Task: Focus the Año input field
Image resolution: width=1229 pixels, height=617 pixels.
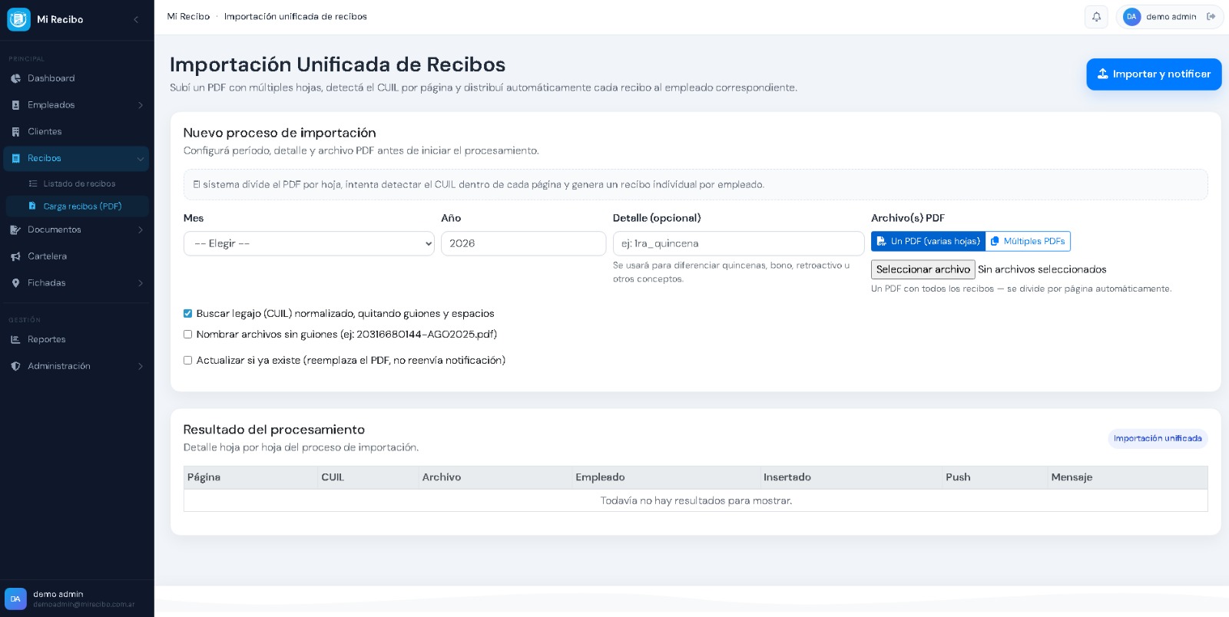Action: [x=523, y=243]
